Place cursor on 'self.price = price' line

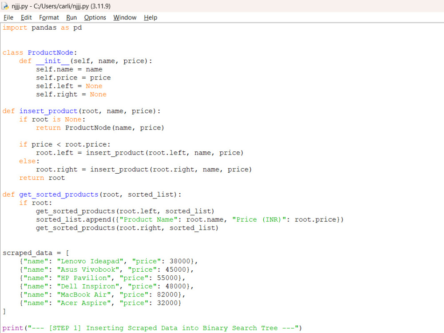[x=73, y=78]
